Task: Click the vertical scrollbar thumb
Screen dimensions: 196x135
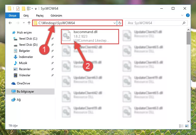Action: 188,38
